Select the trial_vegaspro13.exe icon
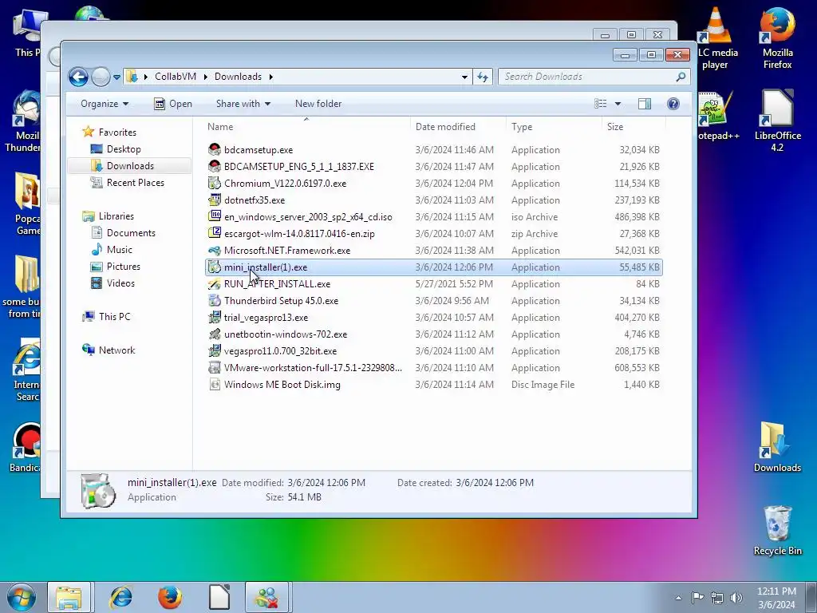817x613 pixels. (214, 317)
